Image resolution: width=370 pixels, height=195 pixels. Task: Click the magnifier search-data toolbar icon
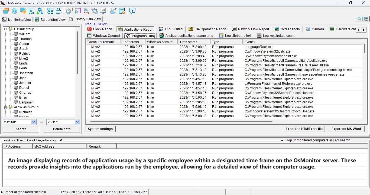(86, 11)
